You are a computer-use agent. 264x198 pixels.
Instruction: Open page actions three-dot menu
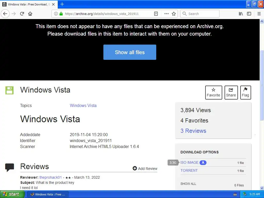(166, 14)
